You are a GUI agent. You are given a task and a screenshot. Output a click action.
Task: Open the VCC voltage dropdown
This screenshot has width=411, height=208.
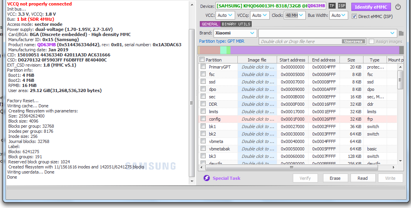point(225,15)
